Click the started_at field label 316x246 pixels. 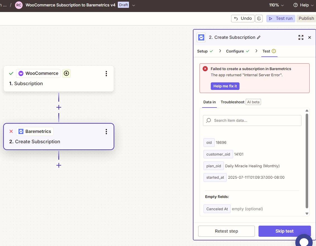click(215, 177)
